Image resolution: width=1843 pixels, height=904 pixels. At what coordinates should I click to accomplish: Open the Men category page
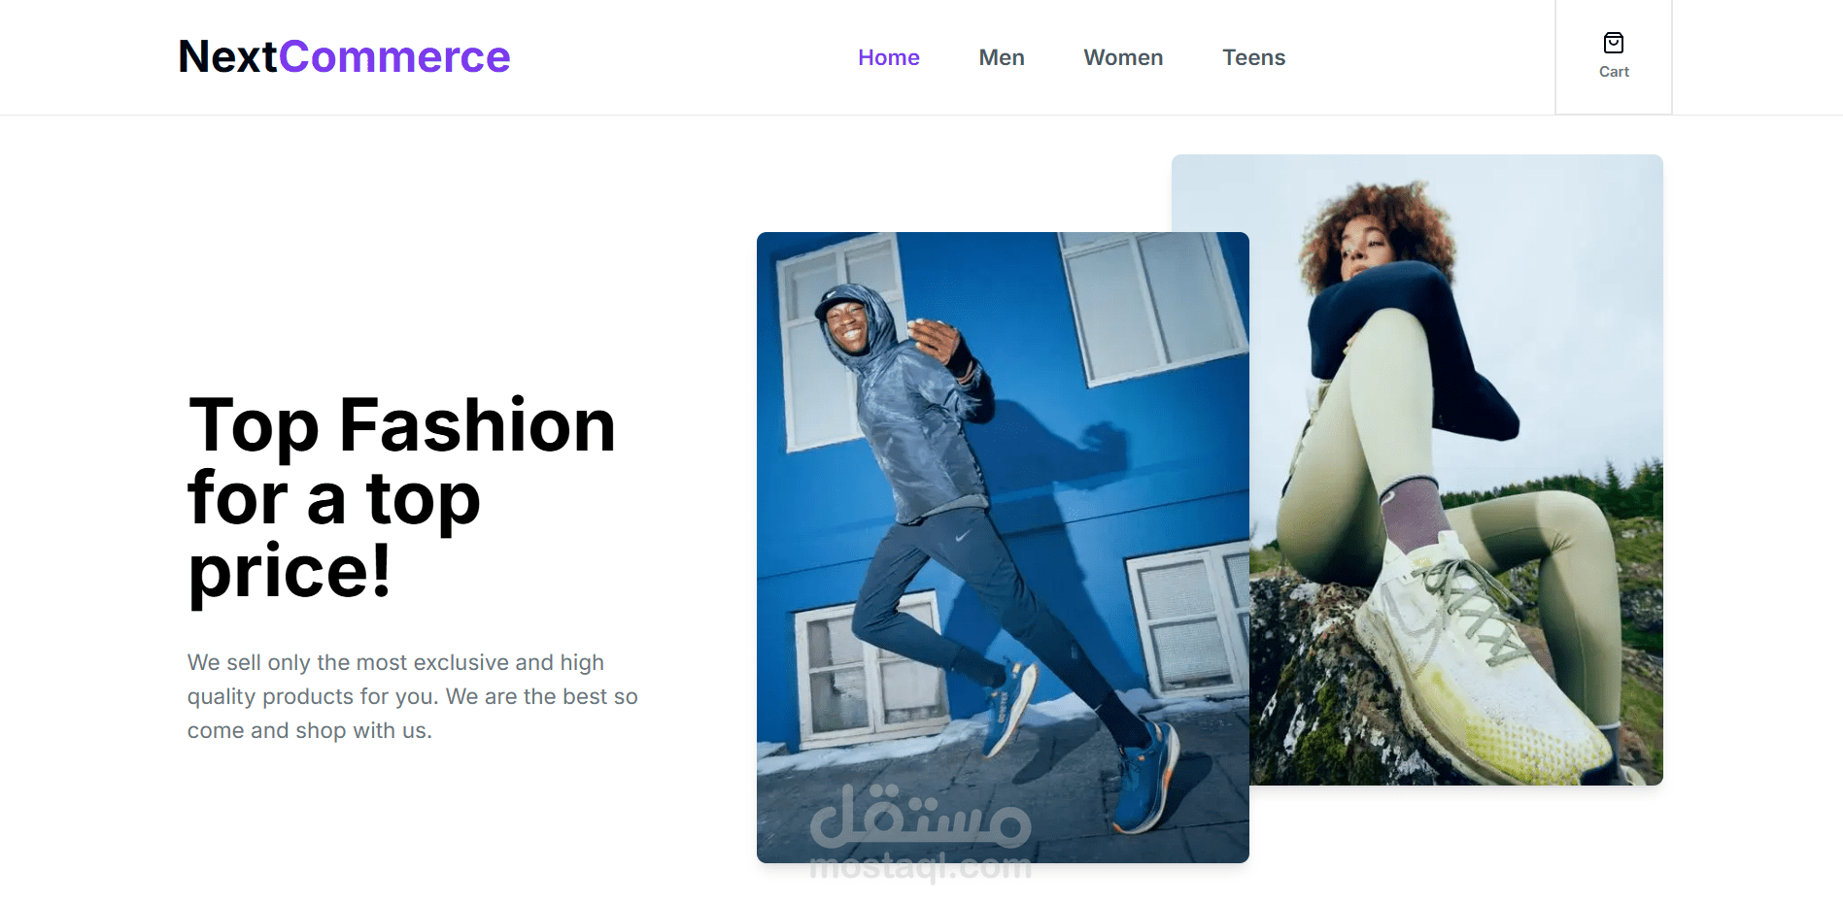1002,57
